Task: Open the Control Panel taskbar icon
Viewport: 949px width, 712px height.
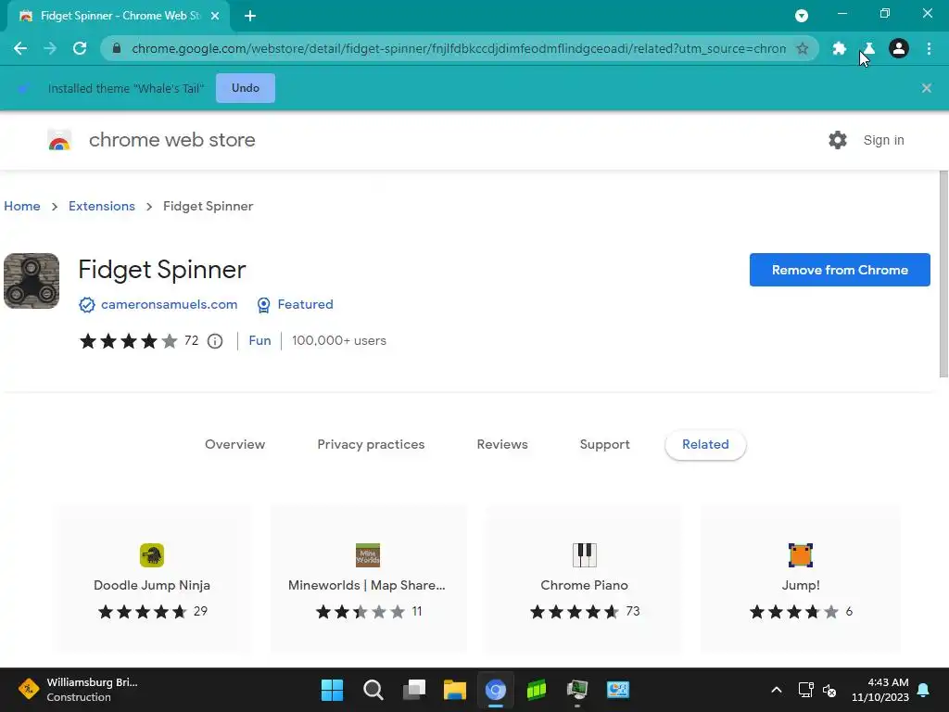Action: (x=618, y=690)
